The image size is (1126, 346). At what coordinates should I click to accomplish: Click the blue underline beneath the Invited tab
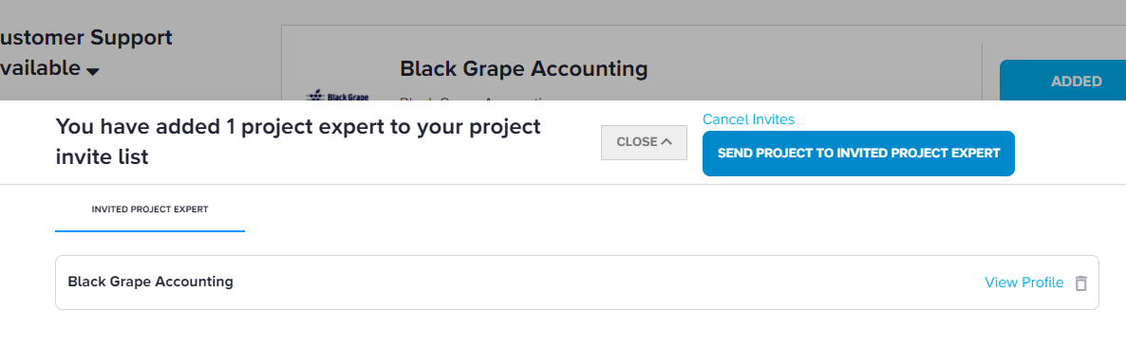click(x=150, y=230)
